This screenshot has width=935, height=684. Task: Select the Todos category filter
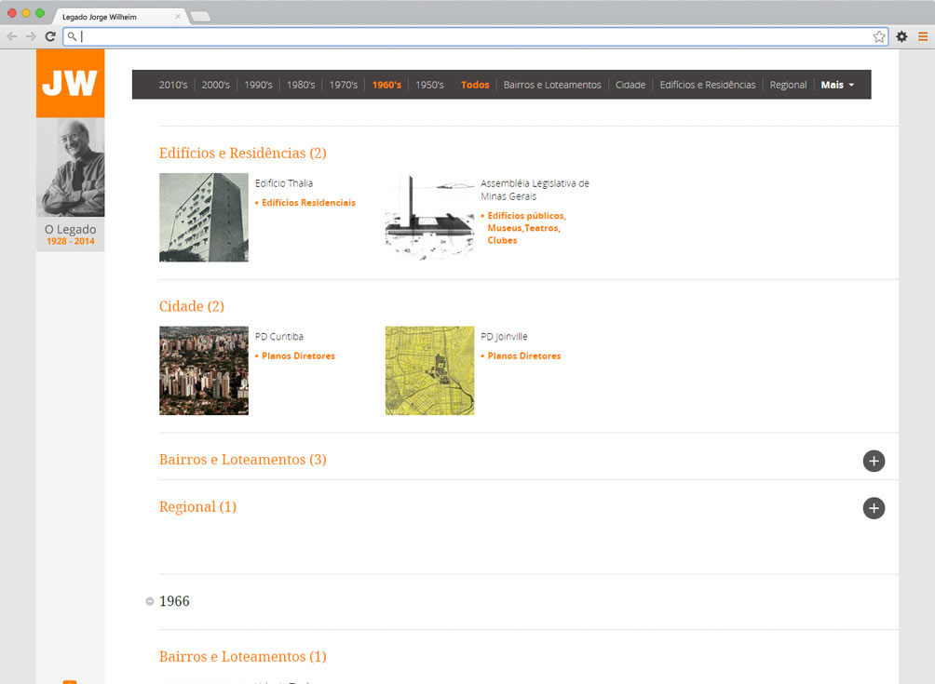click(x=475, y=85)
